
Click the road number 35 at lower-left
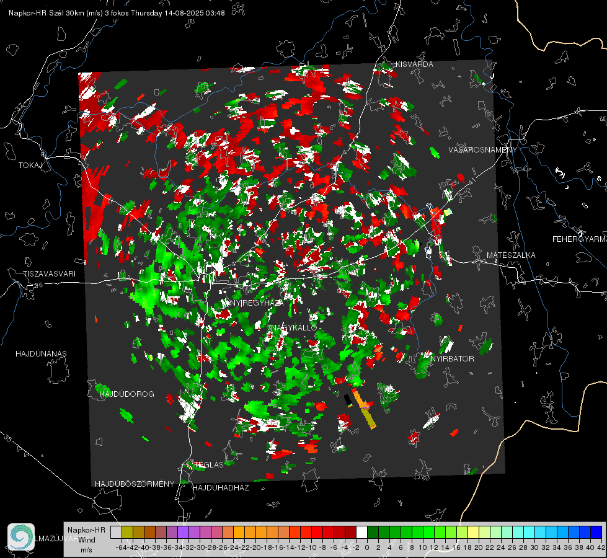point(7,438)
